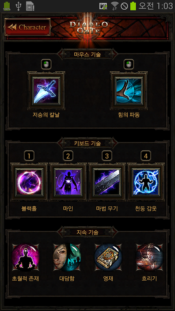Select the 힘의 파동 skill icon
Screen dimensions: 175x311
pos(129,91)
